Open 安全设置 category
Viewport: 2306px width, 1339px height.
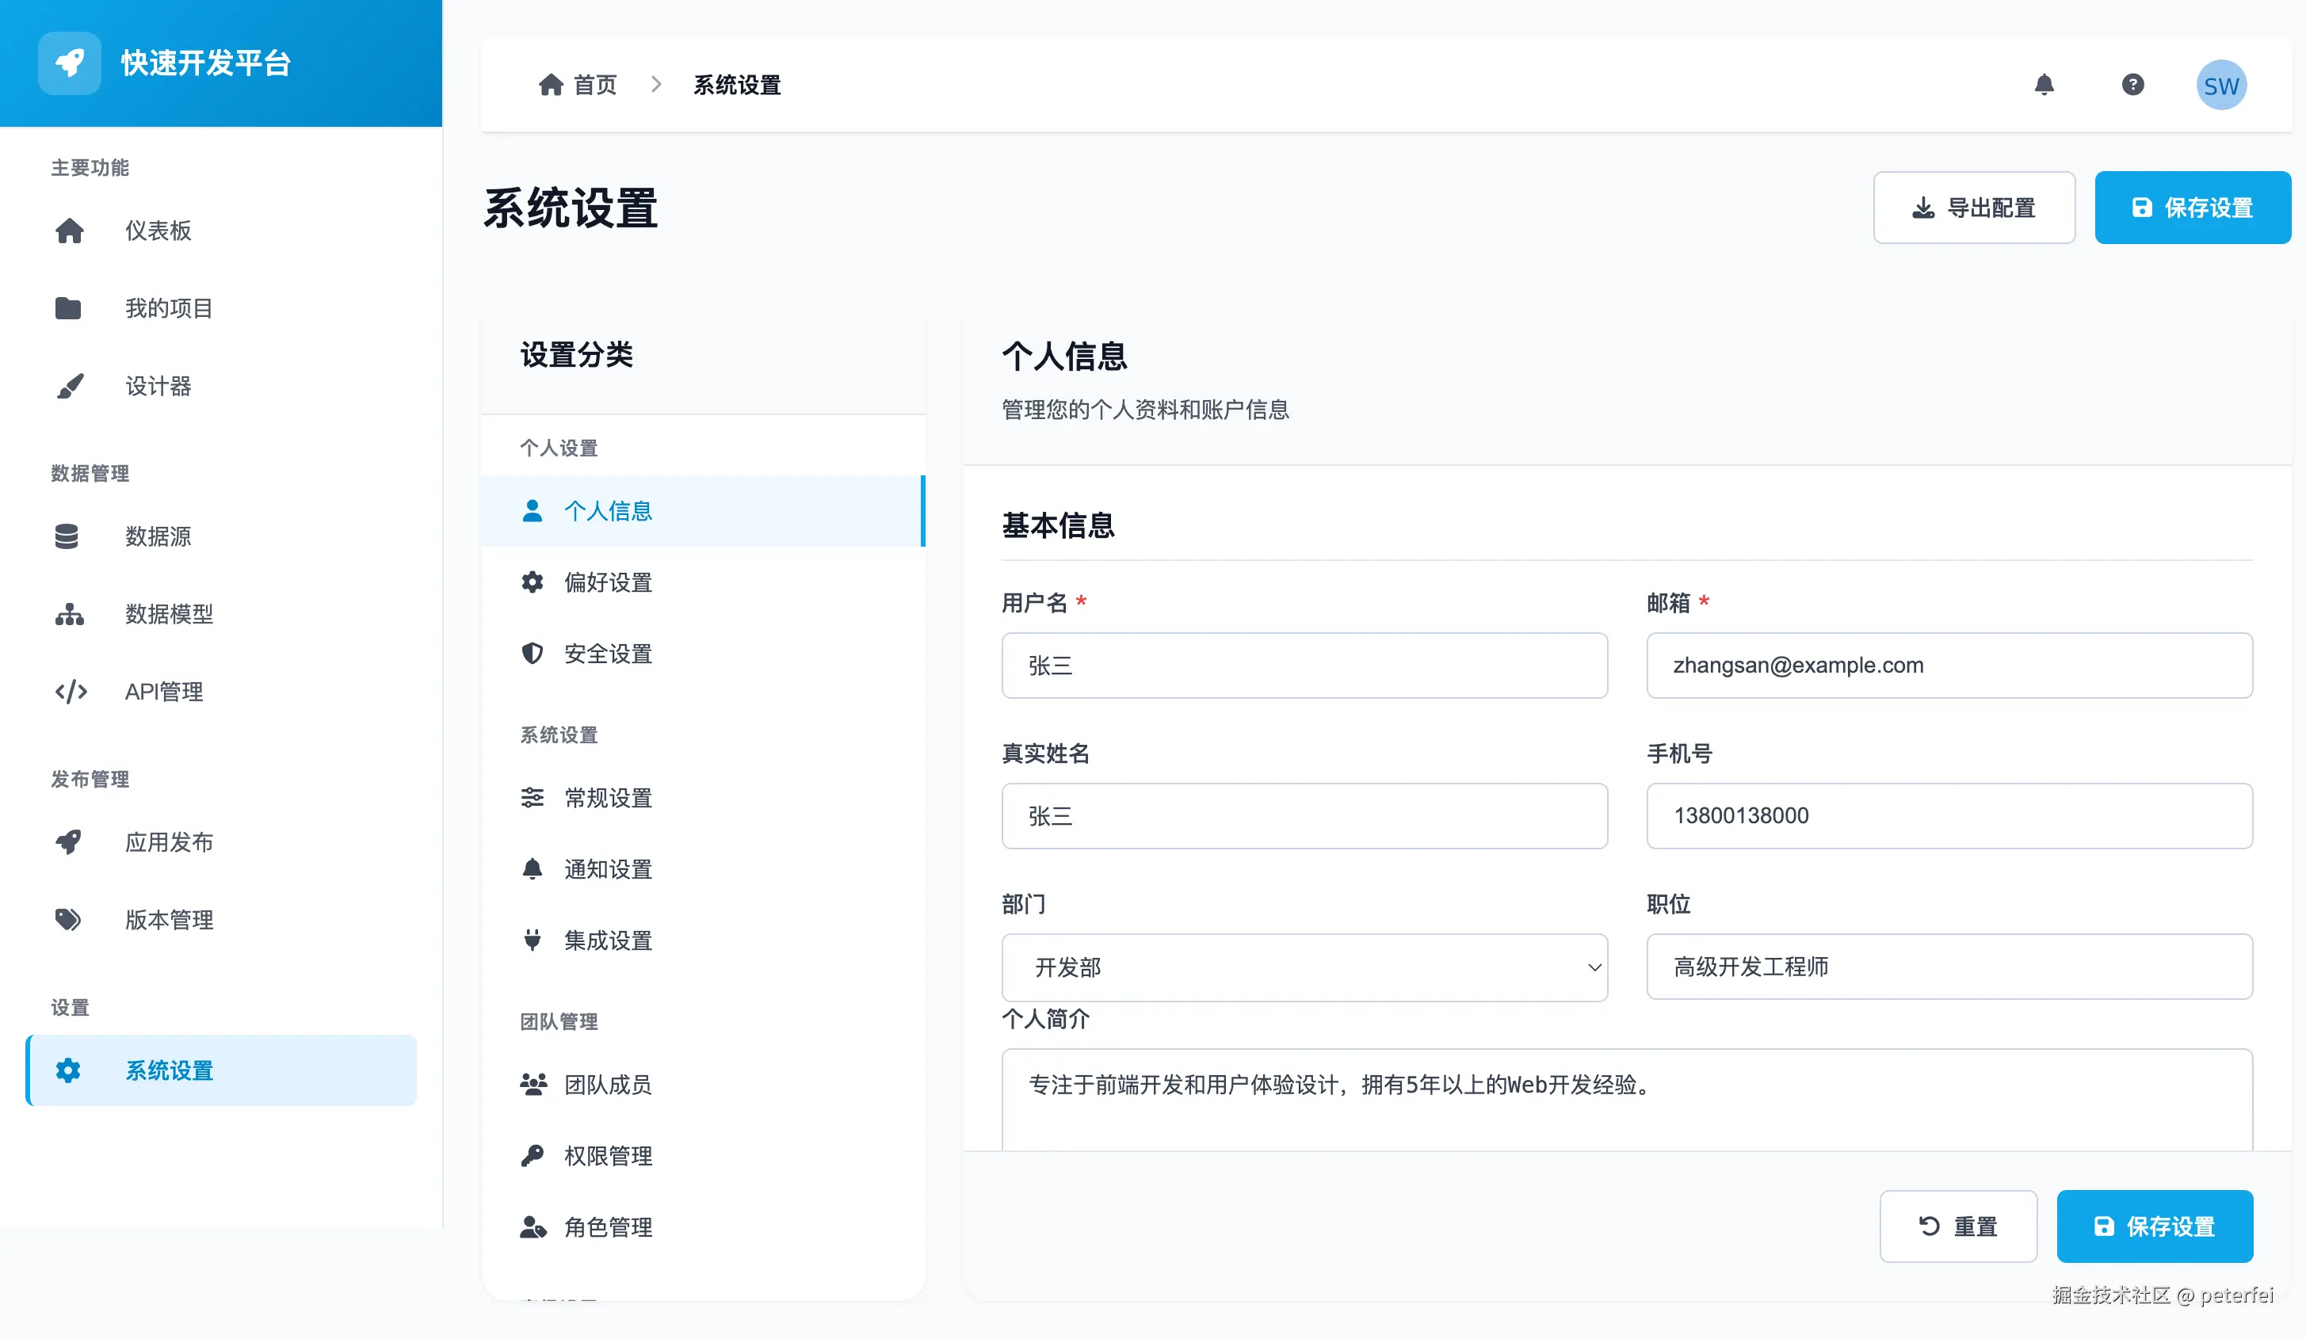coord(608,654)
